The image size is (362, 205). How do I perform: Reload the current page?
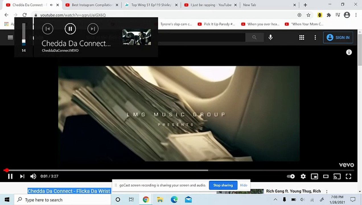pos(24,15)
